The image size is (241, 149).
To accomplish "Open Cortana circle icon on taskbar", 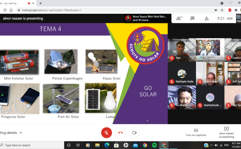I will coord(69,145).
